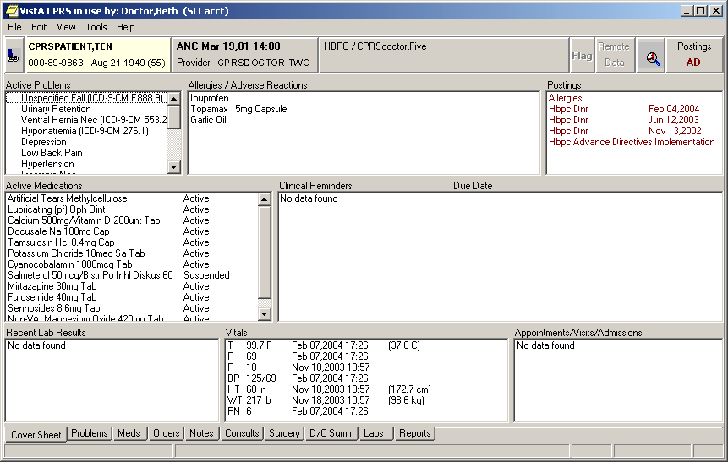This screenshot has height=462, width=728.
Task: Select Mirtazapine 30mg Tab in medications
Action: tap(52, 286)
